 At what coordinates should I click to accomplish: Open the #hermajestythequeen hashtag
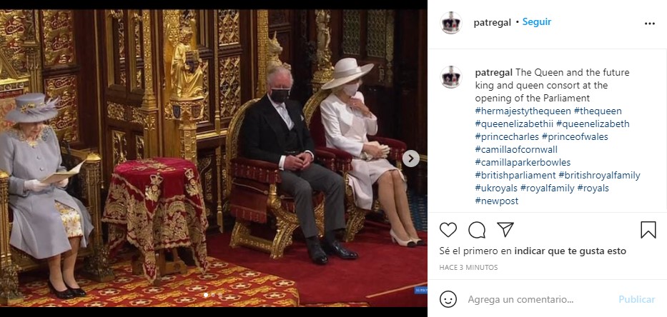523,111
